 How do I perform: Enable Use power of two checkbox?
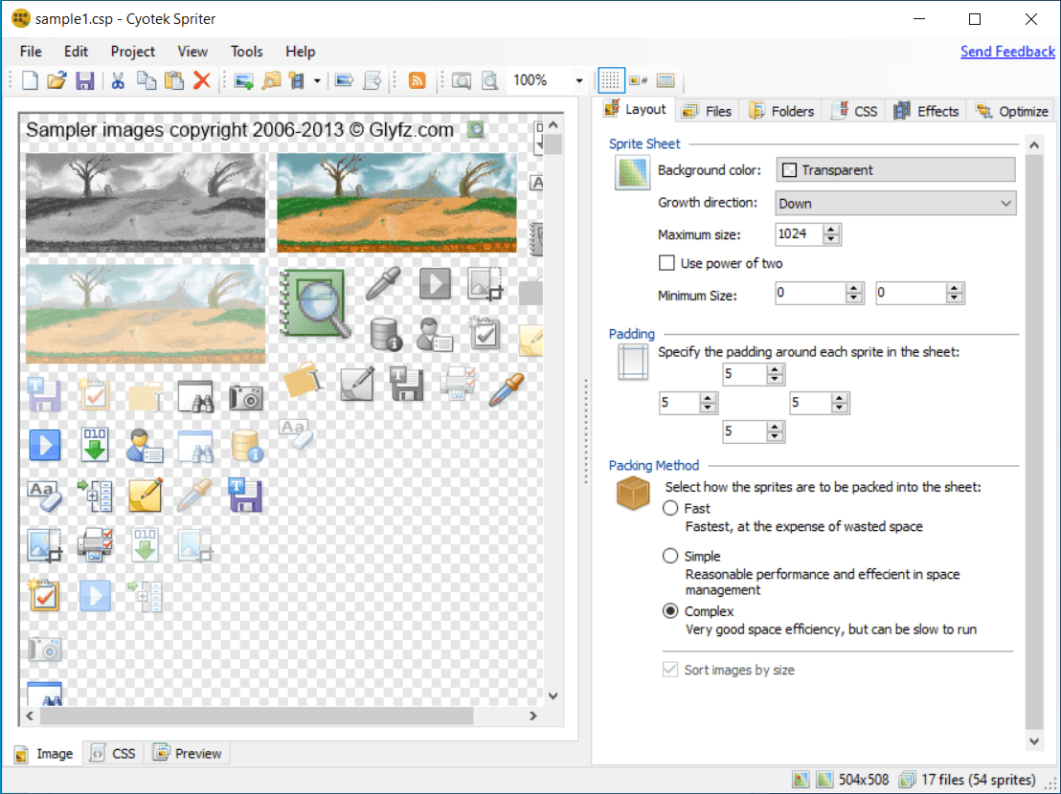(666, 263)
